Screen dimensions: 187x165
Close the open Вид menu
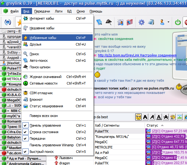click(26, 11)
